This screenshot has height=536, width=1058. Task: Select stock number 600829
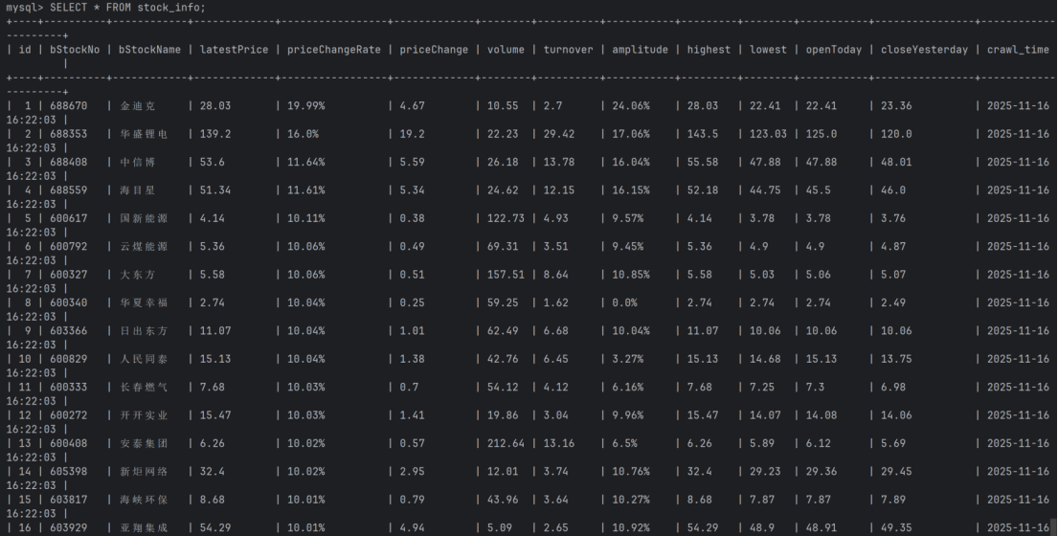coord(68,359)
